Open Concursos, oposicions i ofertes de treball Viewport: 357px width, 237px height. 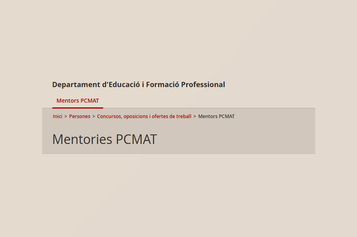[x=144, y=117]
